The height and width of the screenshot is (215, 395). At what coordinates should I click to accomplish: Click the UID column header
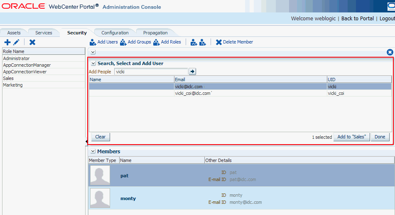[x=359, y=80]
